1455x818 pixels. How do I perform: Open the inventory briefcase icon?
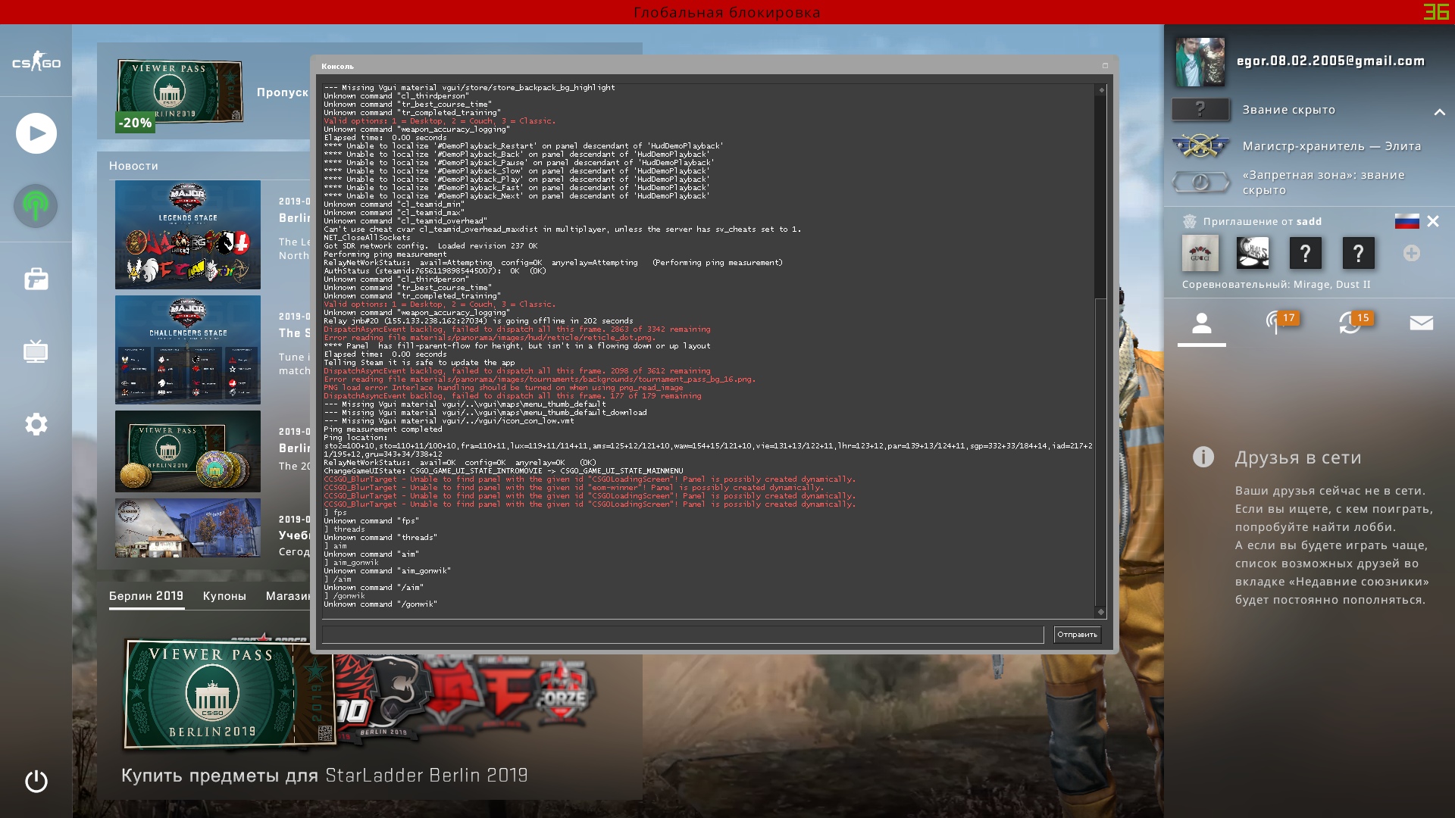click(36, 279)
